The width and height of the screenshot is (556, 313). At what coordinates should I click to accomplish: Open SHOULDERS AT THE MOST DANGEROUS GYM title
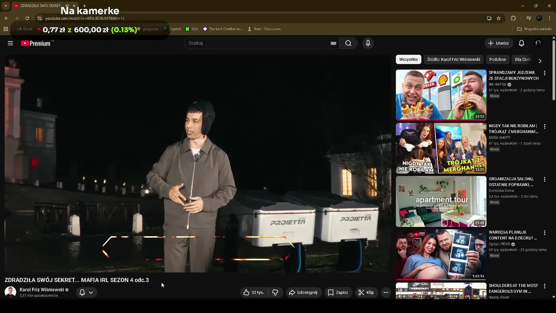click(x=513, y=288)
